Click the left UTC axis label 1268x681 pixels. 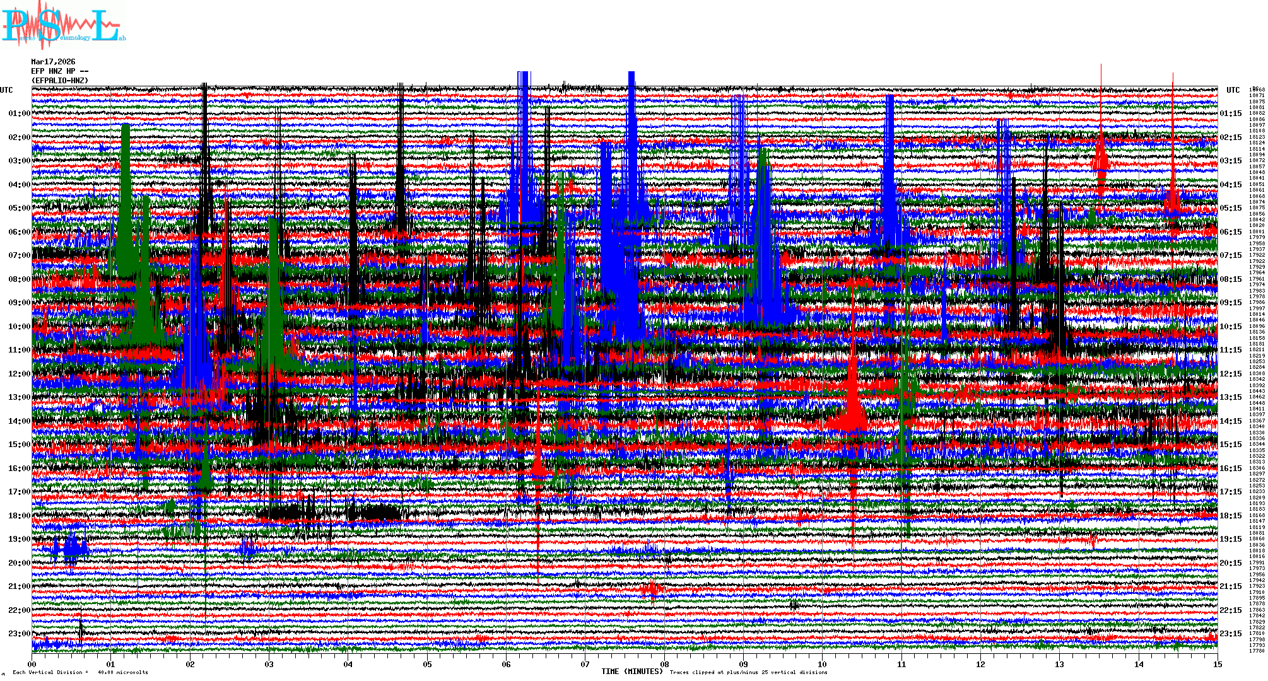[x=6, y=90]
